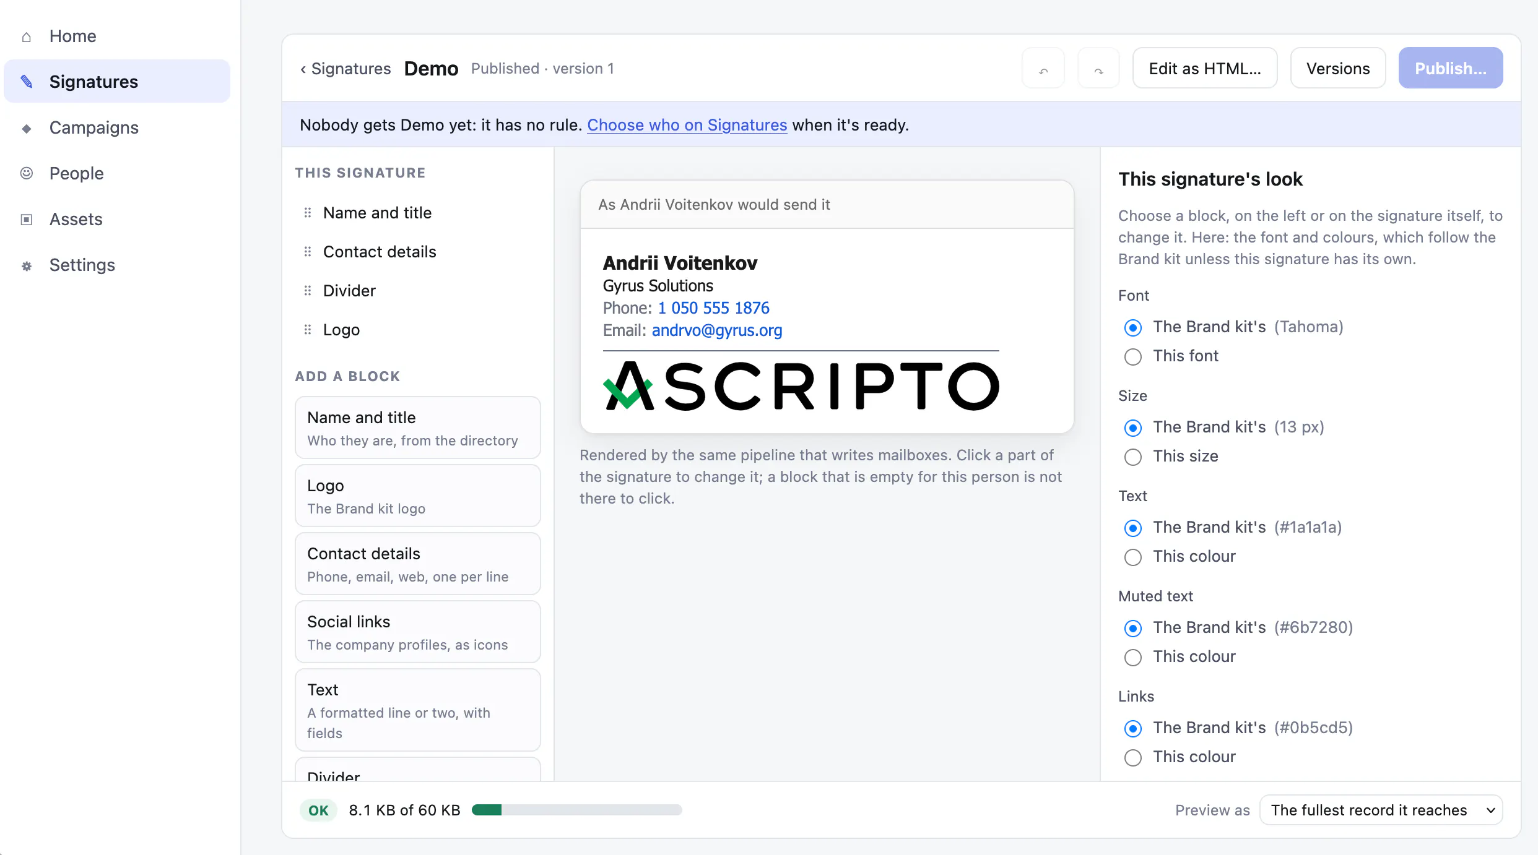Add a Text block
This screenshot has width=1538, height=855.
[418, 710]
